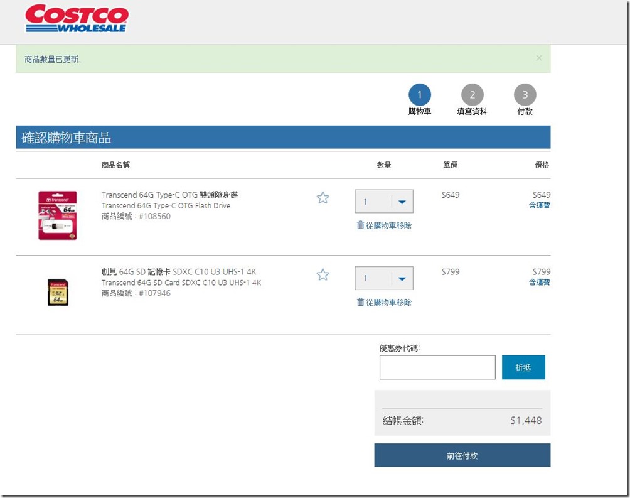Viewport: 630px width, 498px height.
Task: Click the 折抵 apply coupon button
Action: point(523,367)
